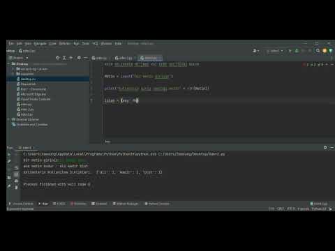Open the Run tool window button

click(43, 204)
